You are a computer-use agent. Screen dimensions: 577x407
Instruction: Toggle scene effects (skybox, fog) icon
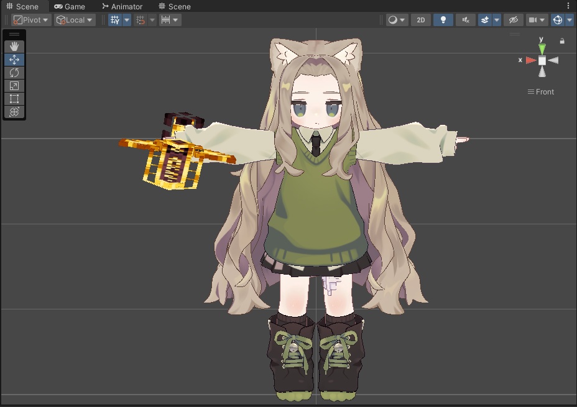tap(485, 20)
